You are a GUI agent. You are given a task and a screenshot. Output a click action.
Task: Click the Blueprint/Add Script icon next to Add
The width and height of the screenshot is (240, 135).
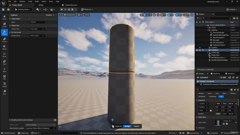pos(229,78)
